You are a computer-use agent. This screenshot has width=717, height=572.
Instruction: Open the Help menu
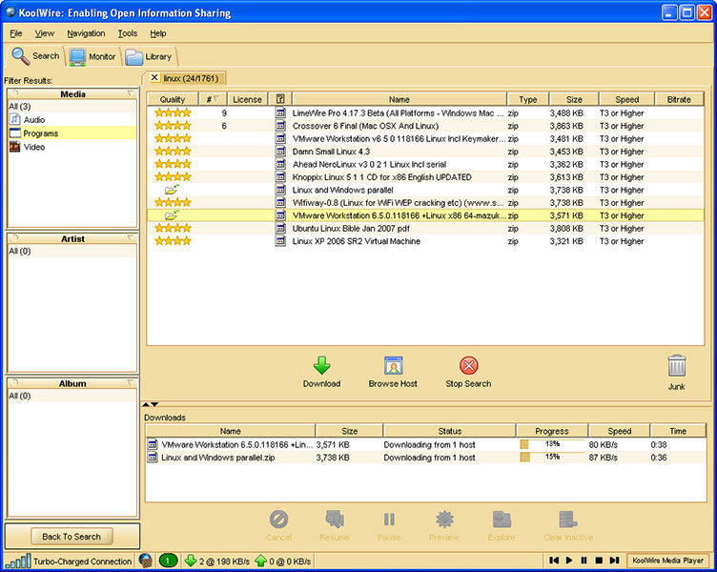coord(158,33)
